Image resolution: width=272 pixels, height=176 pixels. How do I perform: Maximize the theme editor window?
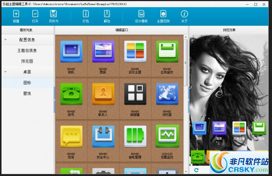pyautogui.click(x=255, y=5)
